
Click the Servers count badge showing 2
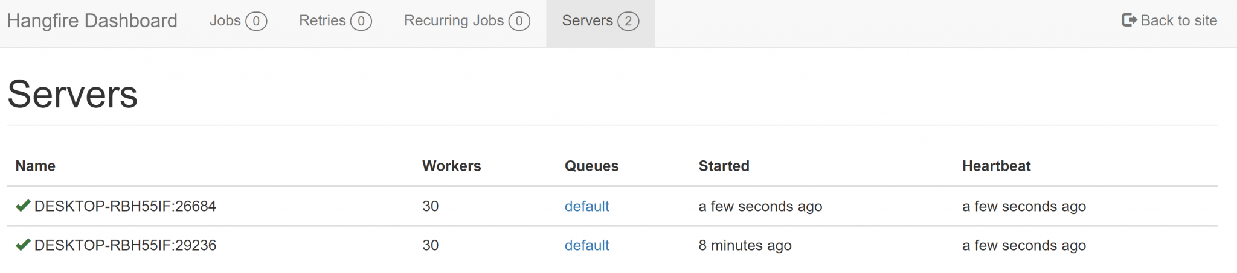click(x=628, y=21)
